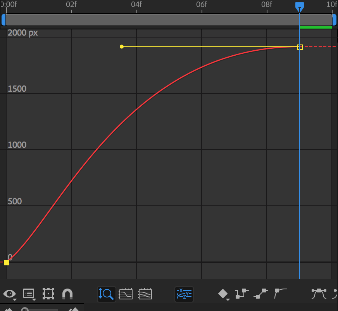The height and width of the screenshot is (311, 338).
Task: Click the gray work area bar
Action: pyautogui.click(x=169, y=20)
